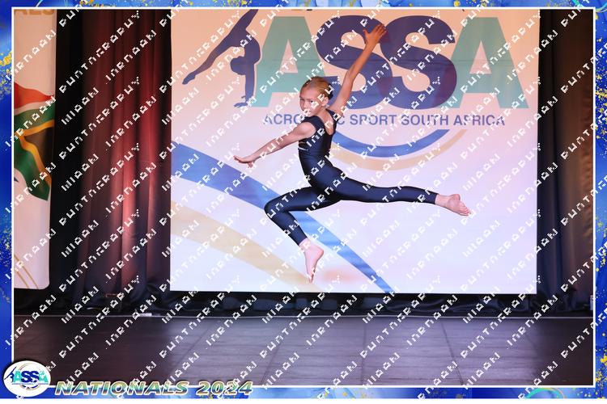Click the ACROBATIC SPORT SOUTH AFRICA text
Viewport: 607px width, 404px height.
click(x=383, y=120)
